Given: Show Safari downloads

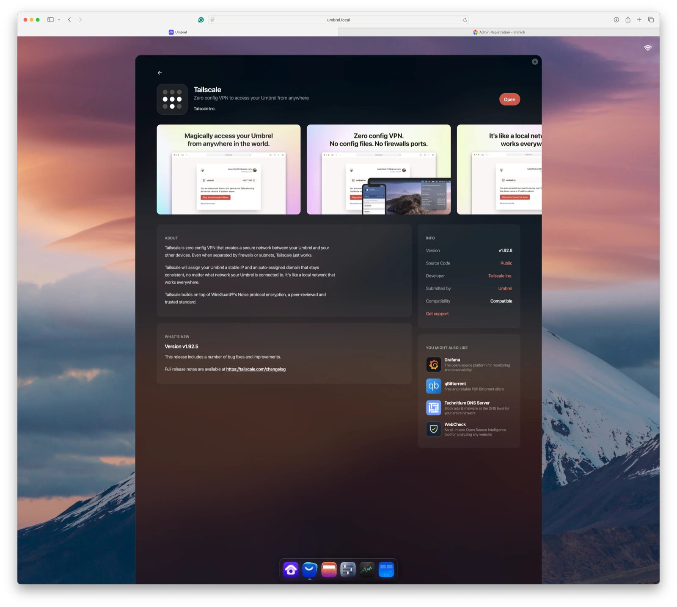Looking at the screenshot, I should tap(616, 19).
